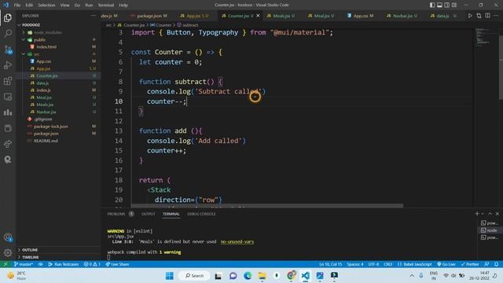Change language mode Babel JavaScript
This screenshot has height=283, width=503.
[x=414, y=264]
